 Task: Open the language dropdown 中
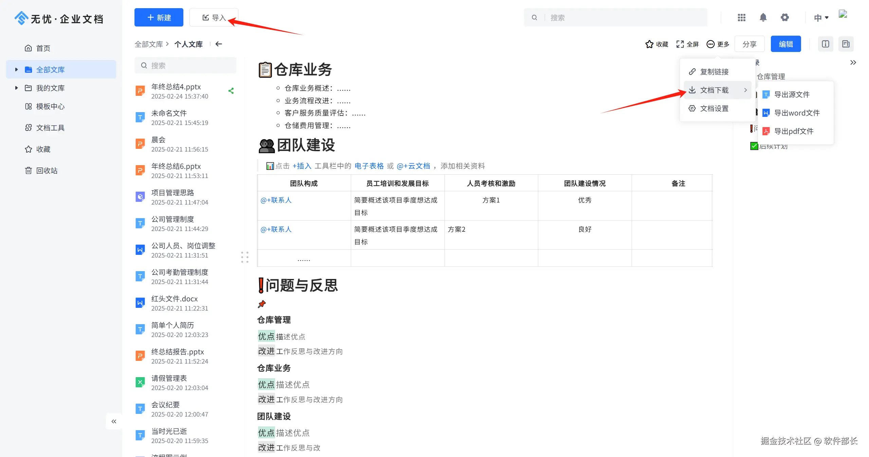(821, 18)
